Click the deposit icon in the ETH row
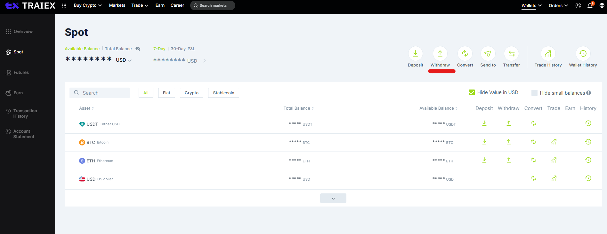Viewport: 607px width, 234px height. click(484, 160)
